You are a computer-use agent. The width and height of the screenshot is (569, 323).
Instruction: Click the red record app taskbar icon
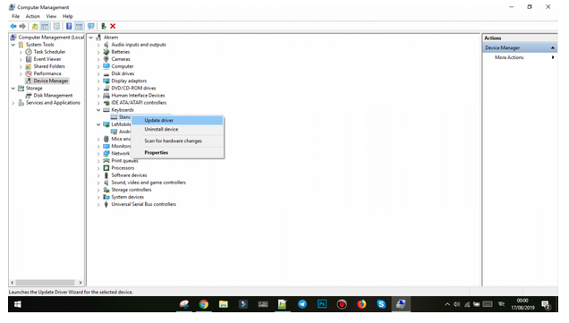point(342,304)
